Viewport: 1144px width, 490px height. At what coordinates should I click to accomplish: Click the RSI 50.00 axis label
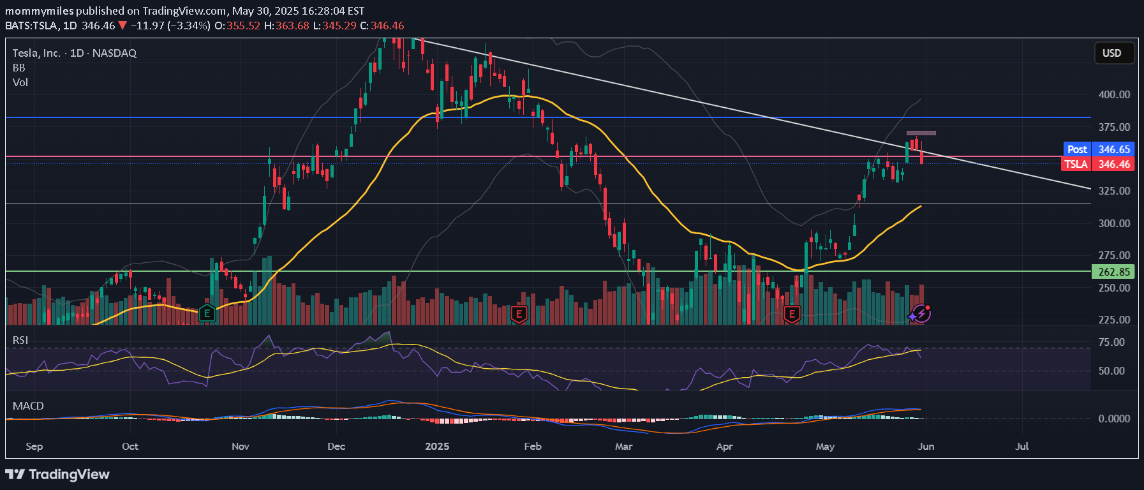[1111, 371]
